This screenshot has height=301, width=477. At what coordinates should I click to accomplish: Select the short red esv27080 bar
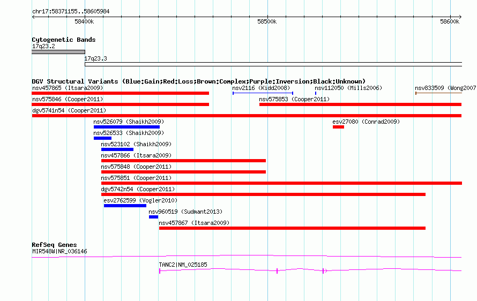[338, 127]
